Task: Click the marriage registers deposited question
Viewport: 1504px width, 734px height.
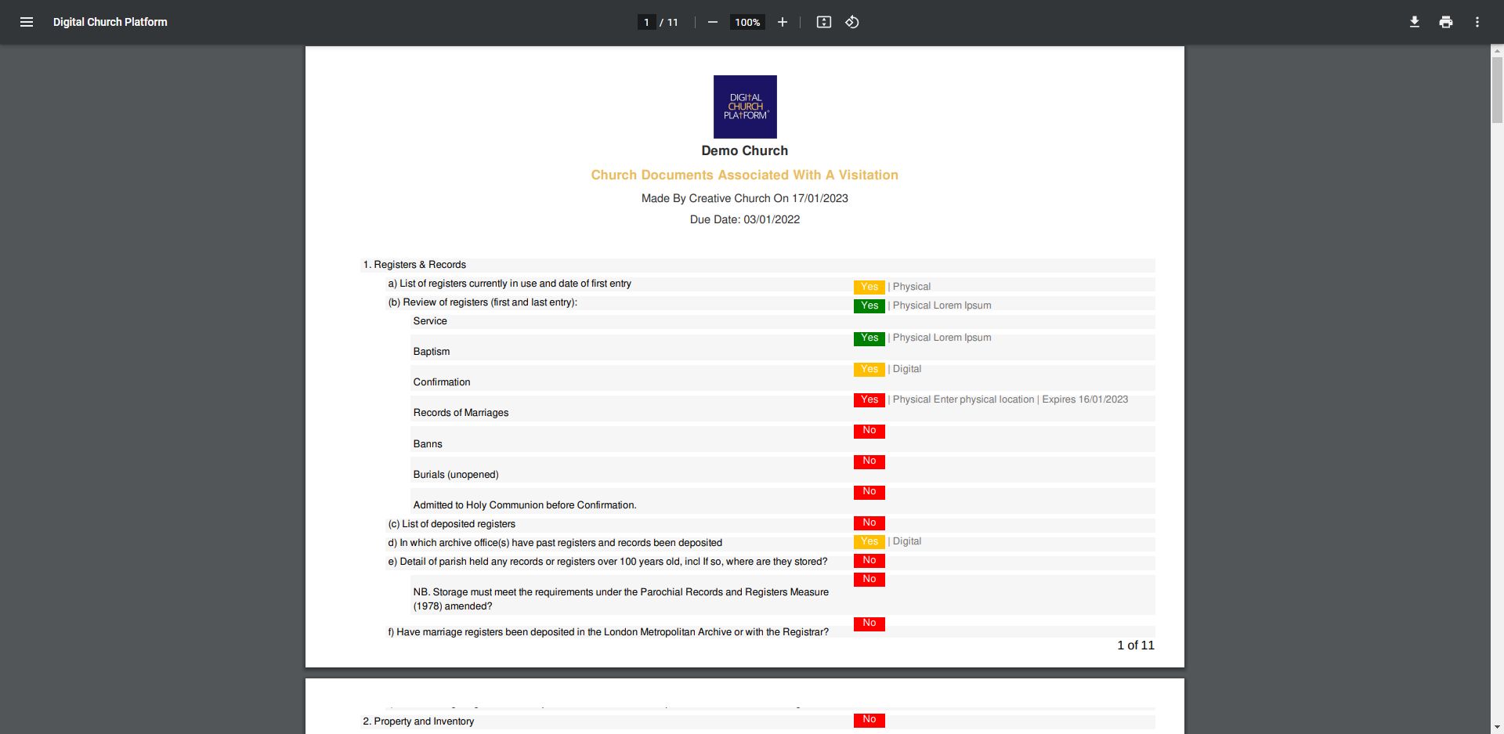Action: (x=609, y=632)
